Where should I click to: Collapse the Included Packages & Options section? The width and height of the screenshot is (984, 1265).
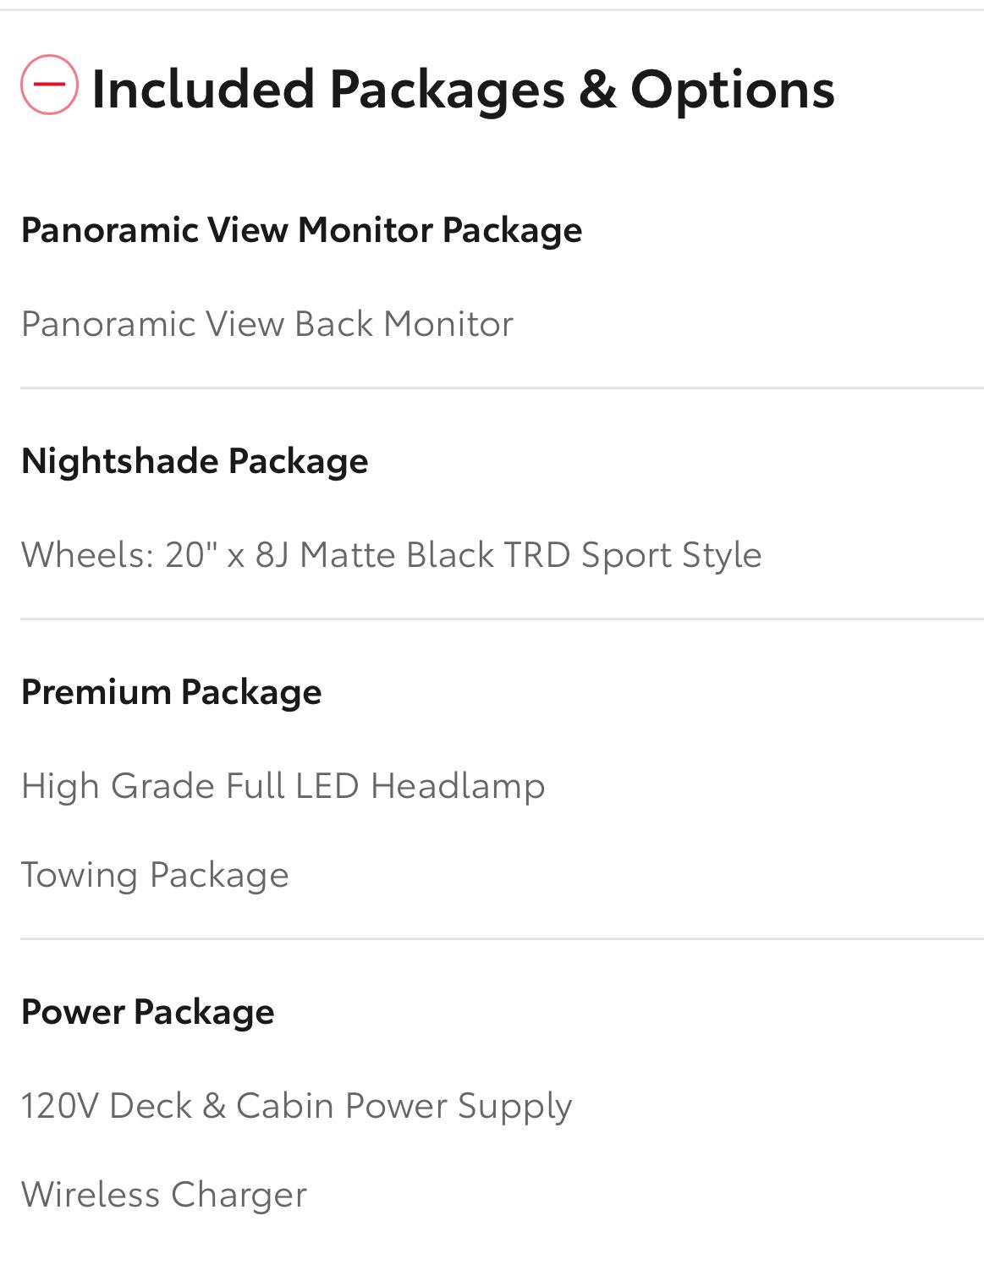(50, 85)
